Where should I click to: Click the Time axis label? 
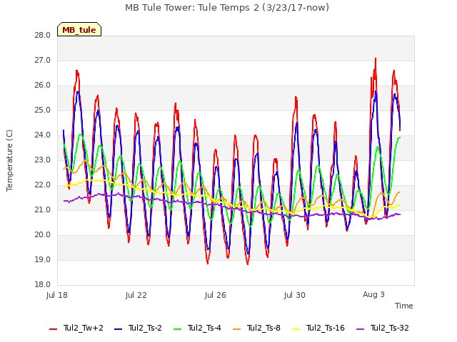[404, 306]
